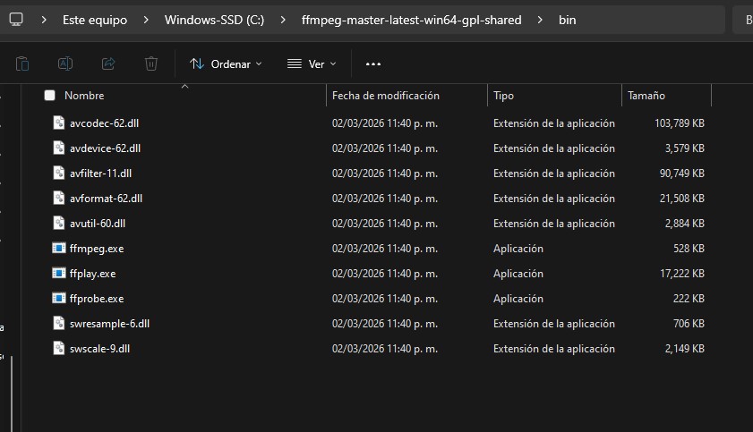The height and width of the screenshot is (432, 753).
Task: Open the three-dots more options menu
Action: 373,64
